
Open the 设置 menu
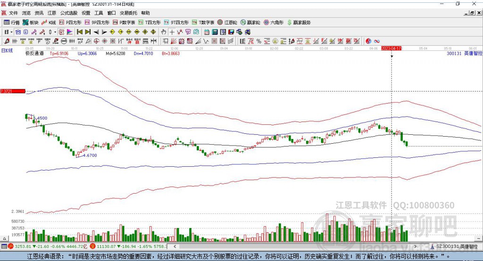86,13
